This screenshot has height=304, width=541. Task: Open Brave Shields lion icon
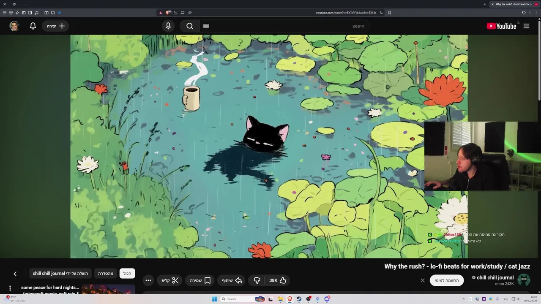[167, 13]
